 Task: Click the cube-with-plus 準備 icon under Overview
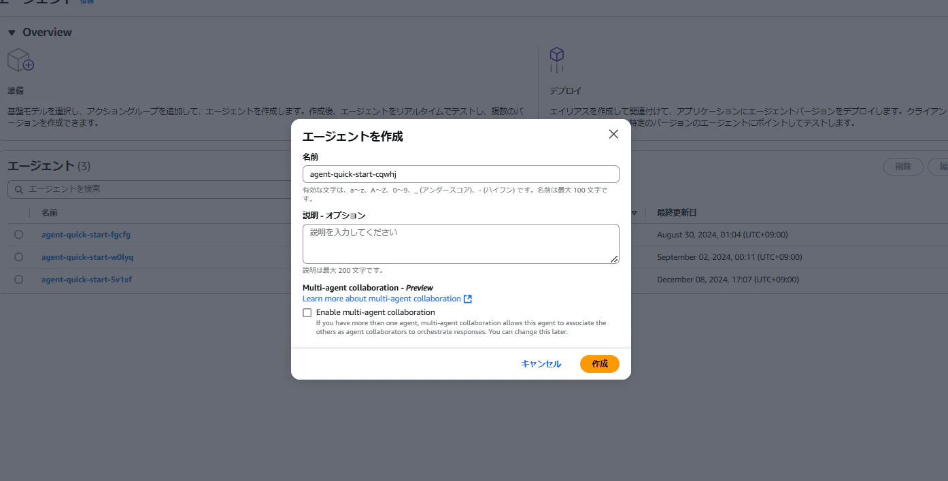tap(20, 59)
